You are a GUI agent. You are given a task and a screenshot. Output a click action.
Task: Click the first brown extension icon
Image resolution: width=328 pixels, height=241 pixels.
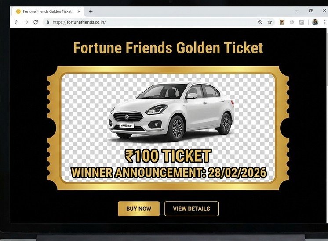(282, 22)
